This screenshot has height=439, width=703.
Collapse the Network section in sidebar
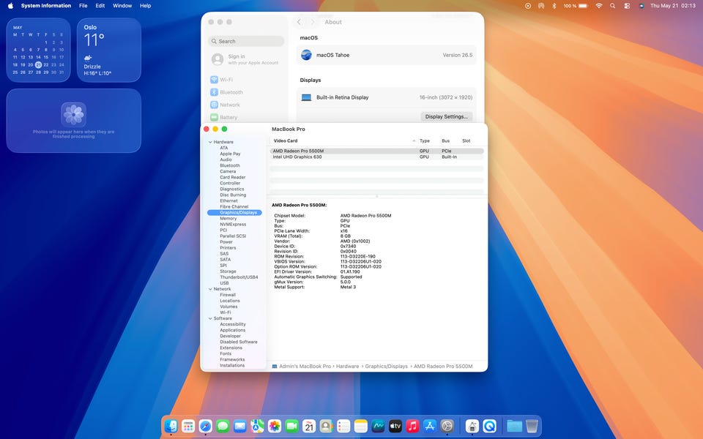[x=210, y=289]
